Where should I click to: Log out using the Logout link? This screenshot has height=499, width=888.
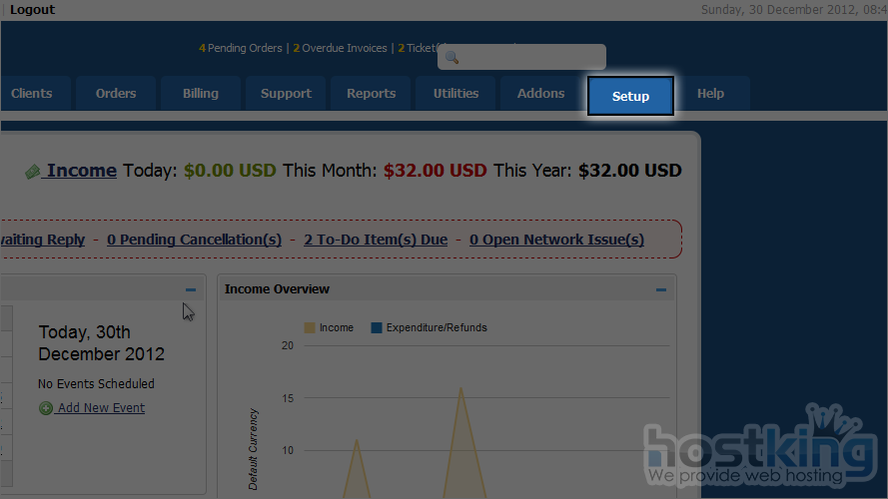point(32,10)
